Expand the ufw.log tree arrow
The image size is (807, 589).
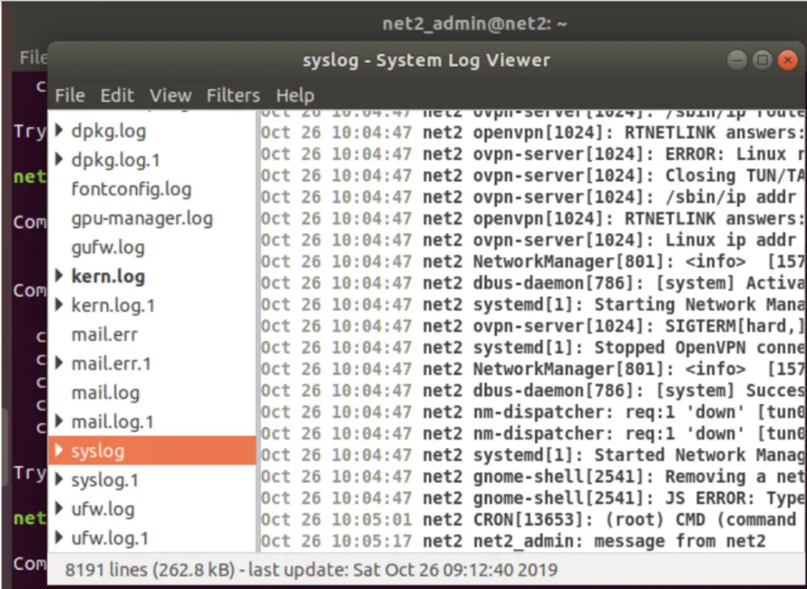(x=59, y=509)
